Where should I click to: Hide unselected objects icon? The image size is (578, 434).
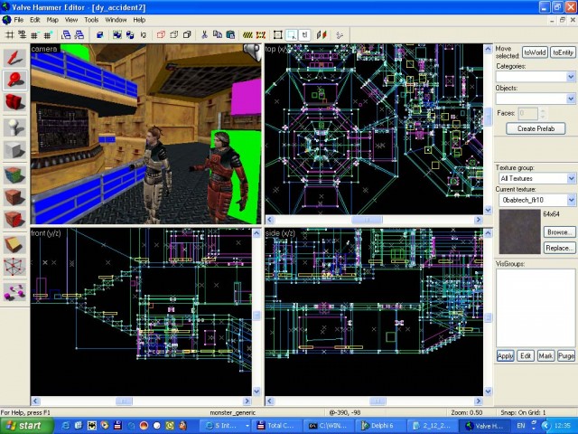pyautogui.click(x=174, y=35)
